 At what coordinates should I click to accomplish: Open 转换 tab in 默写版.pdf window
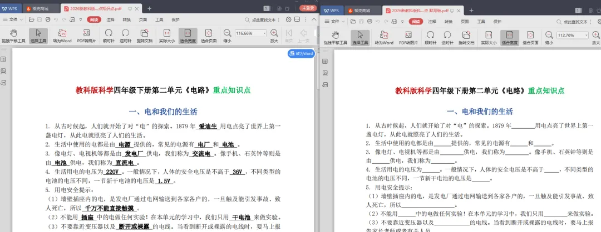pos(449,22)
